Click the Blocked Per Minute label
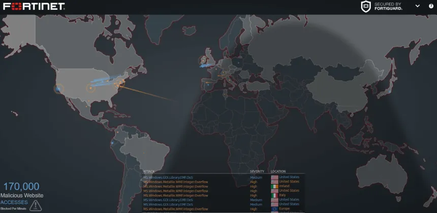 (13, 208)
